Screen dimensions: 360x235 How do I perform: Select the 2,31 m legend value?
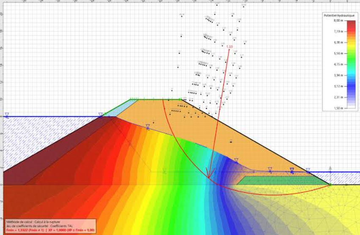338,97
